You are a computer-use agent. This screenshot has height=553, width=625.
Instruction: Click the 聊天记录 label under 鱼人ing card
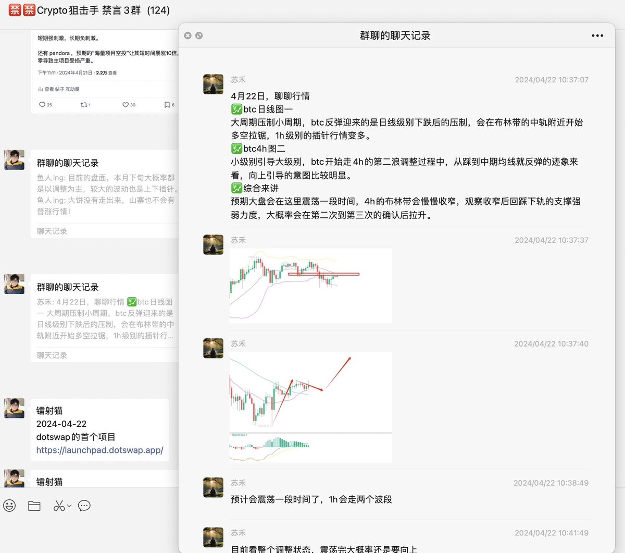pyautogui.click(x=52, y=231)
